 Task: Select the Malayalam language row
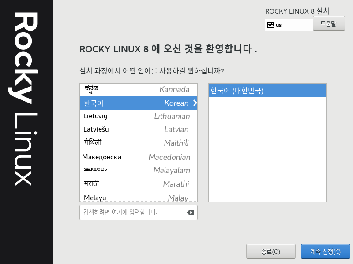(x=139, y=170)
